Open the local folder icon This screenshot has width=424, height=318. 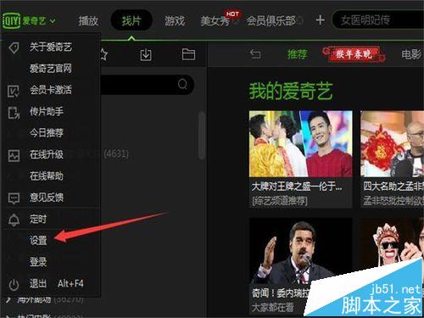point(188,54)
